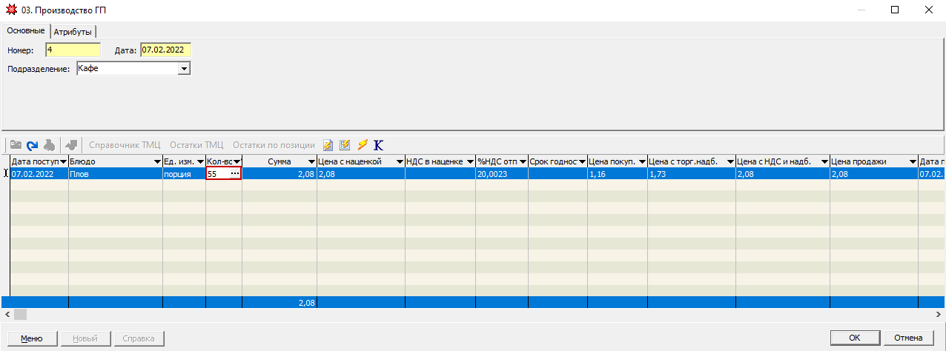Image resolution: width=946 pixels, height=351 pixels.
Task: Open the Цена продажи column filter arrow
Action: coord(912,161)
